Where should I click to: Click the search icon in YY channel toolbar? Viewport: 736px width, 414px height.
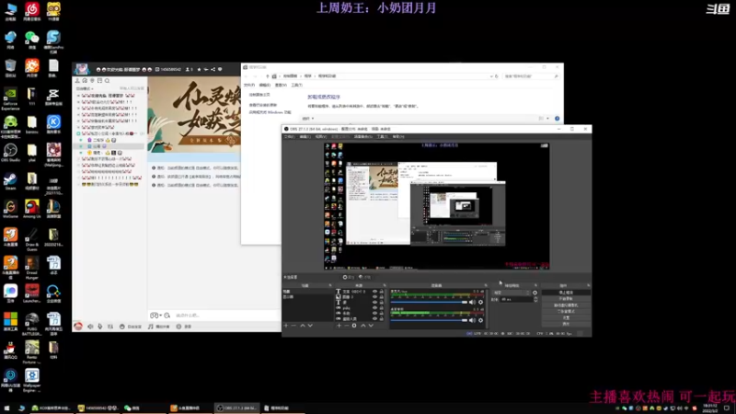[108, 81]
